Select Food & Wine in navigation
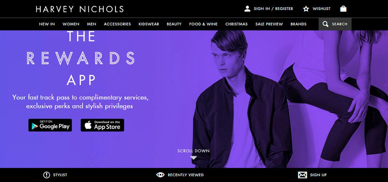 203,24
